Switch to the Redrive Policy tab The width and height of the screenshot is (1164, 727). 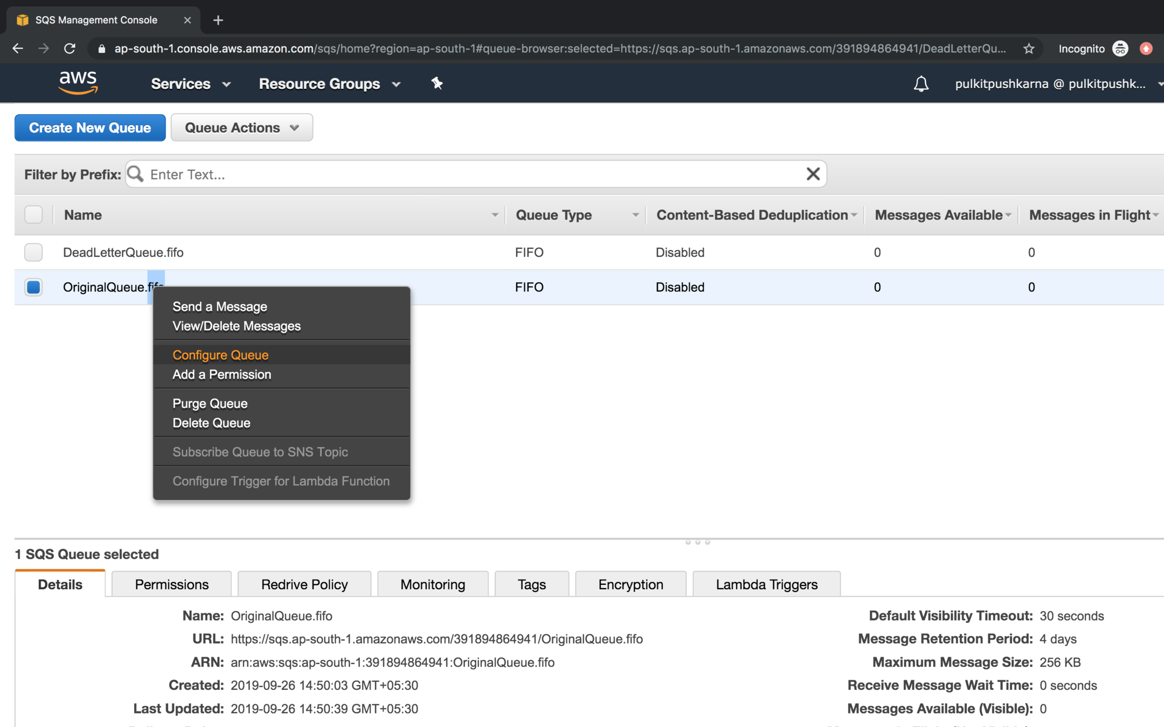304,584
